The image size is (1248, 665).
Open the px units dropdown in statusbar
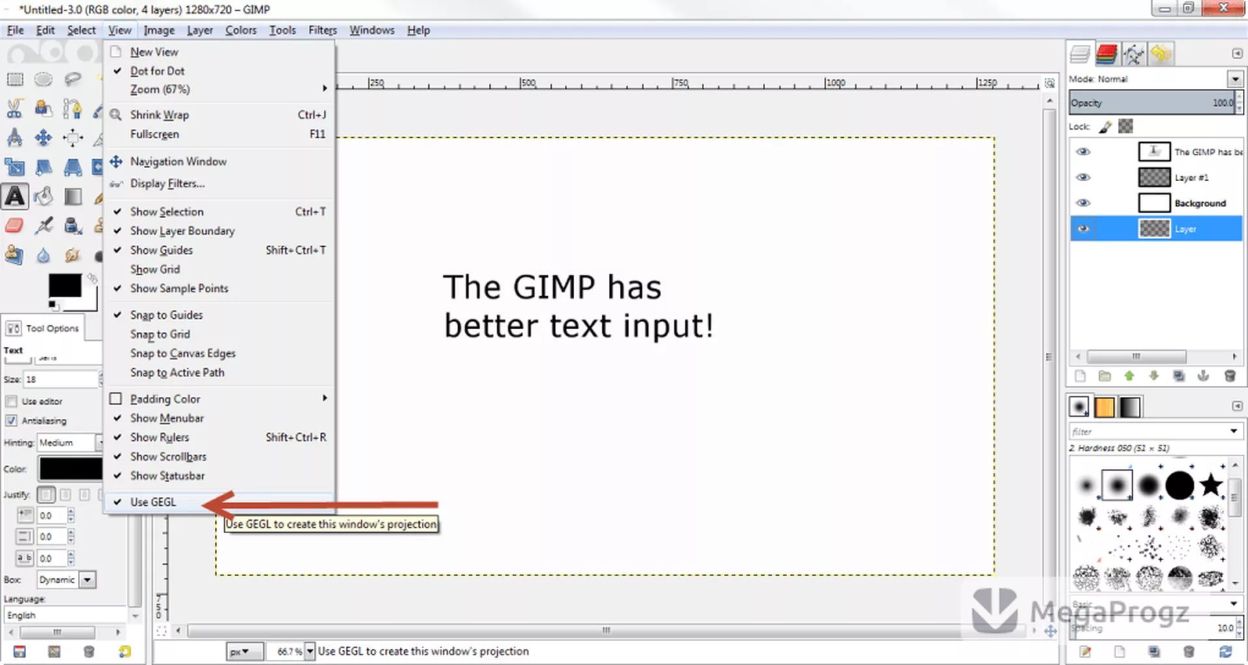click(x=244, y=651)
